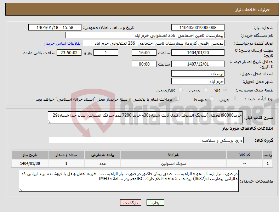Click the چاپ print button
Viewport: 279px width, 212px height.
coord(155,202)
